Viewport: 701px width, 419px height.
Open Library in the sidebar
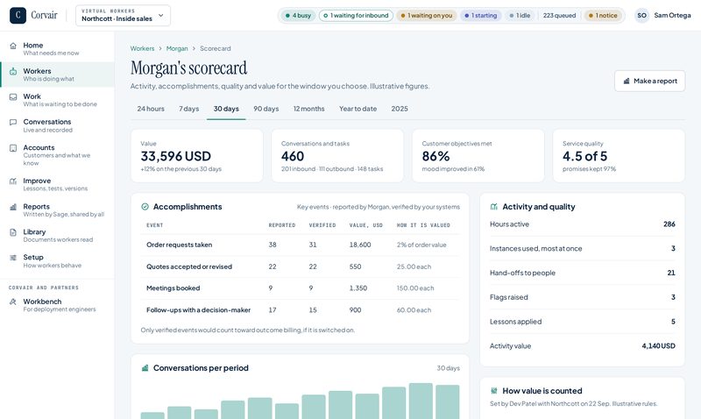pyautogui.click(x=57, y=235)
